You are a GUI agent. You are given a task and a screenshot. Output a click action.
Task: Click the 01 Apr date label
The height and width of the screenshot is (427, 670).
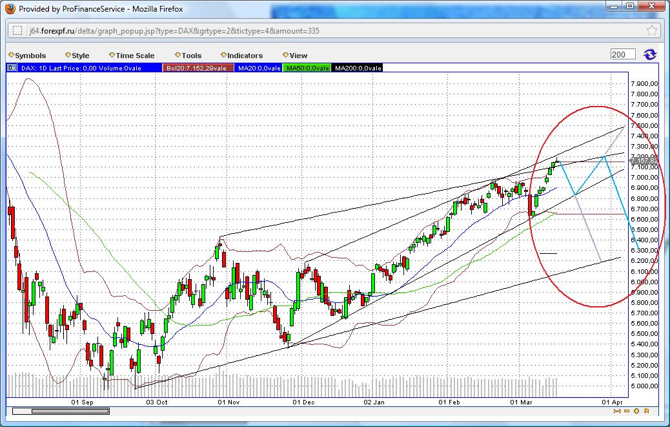click(x=612, y=402)
